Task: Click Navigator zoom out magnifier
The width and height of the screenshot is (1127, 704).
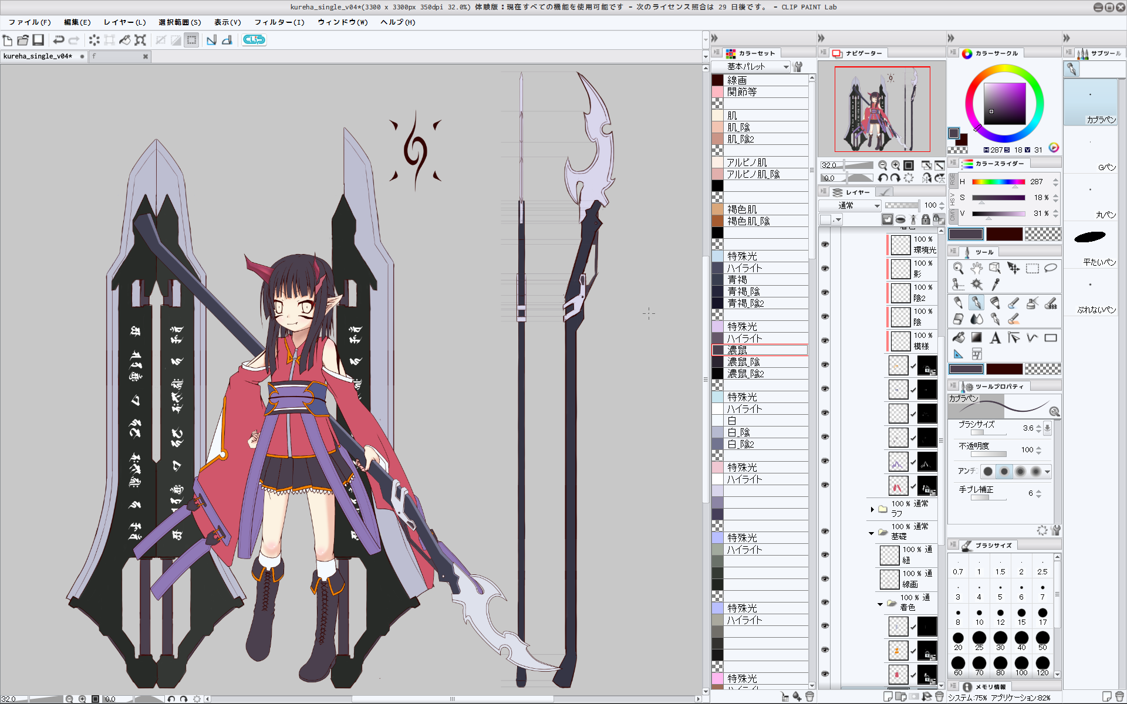Action: click(x=882, y=165)
